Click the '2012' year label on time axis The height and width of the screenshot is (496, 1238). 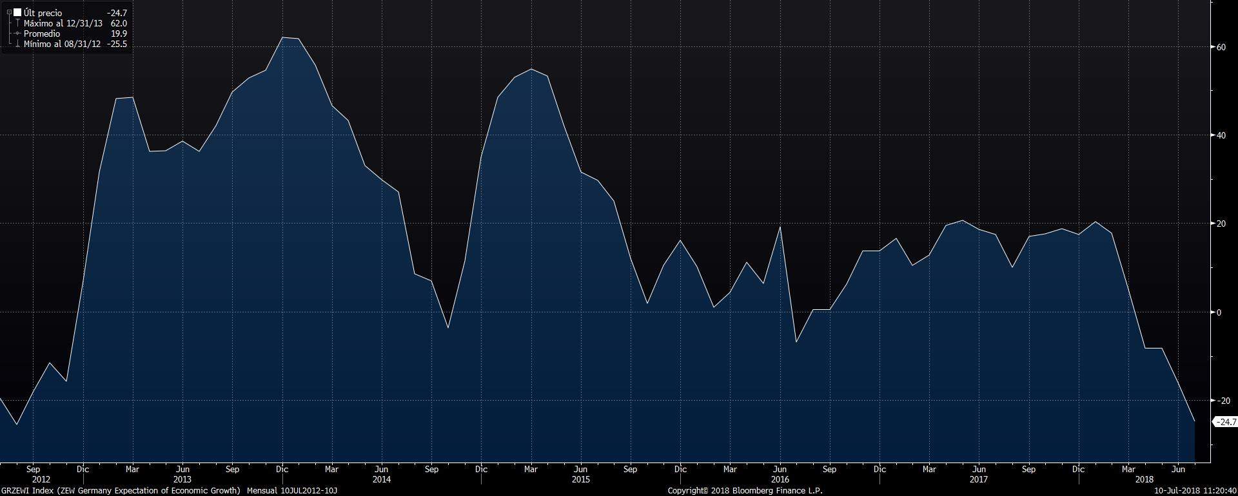[41, 479]
